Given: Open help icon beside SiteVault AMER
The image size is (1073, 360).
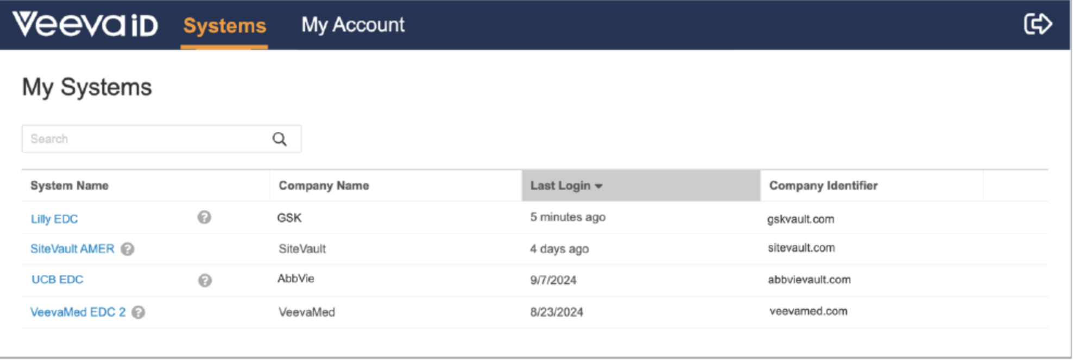Looking at the screenshot, I should pyautogui.click(x=128, y=249).
